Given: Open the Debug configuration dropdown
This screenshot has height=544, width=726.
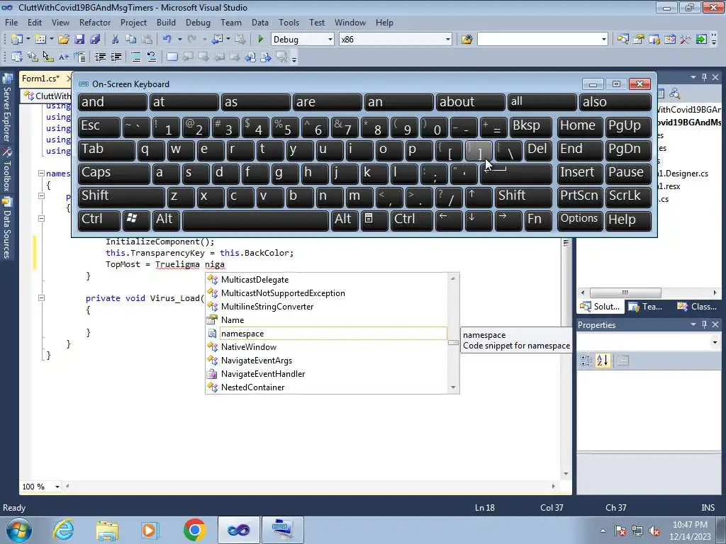Looking at the screenshot, I should (330, 40).
